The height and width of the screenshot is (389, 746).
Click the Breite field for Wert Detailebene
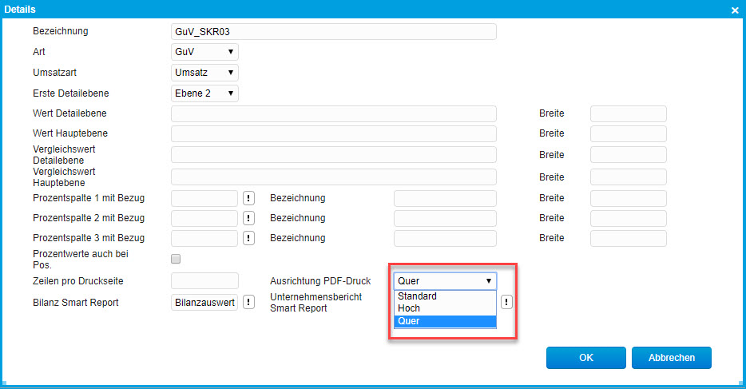tap(628, 113)
